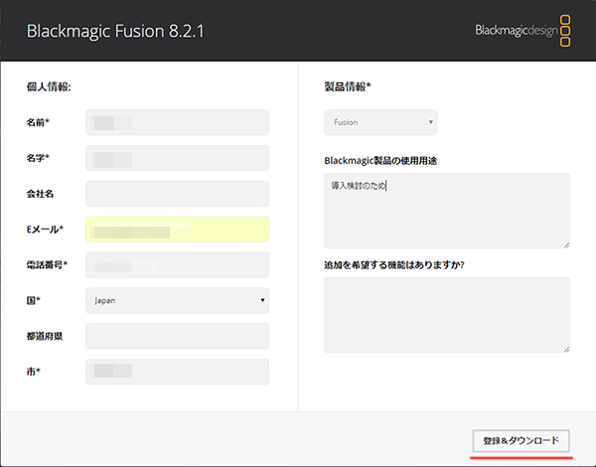Open the Fusion product dropdown

pos(380,122)
